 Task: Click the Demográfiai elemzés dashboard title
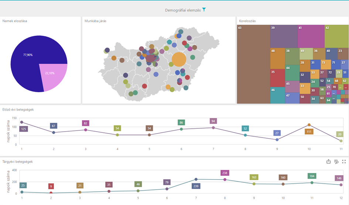click(183, 10)
